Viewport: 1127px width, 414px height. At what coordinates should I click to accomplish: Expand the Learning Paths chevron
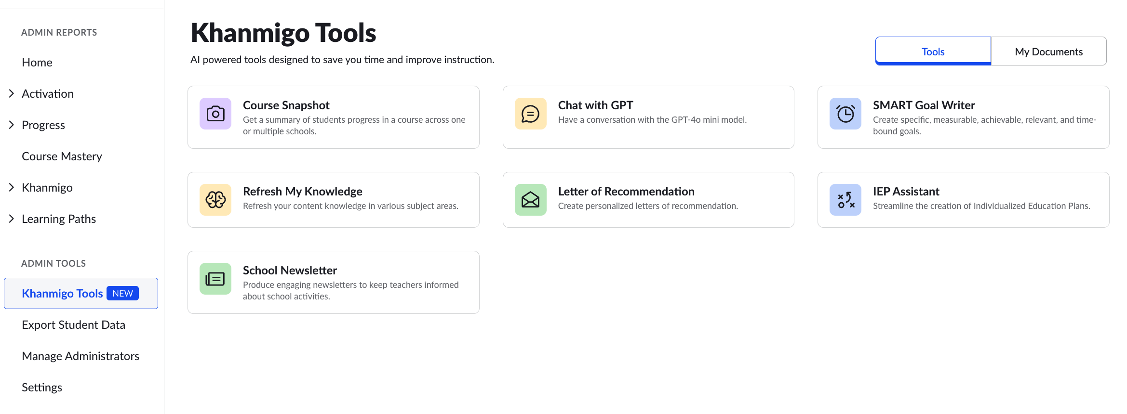[12, 219]
